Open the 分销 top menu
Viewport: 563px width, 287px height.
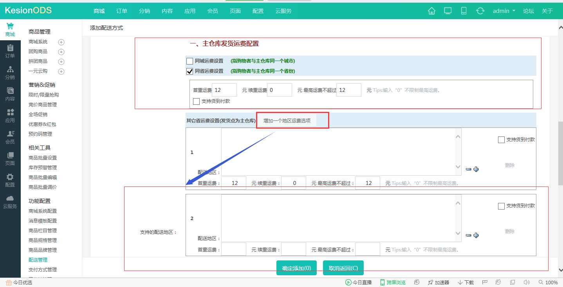point(144,11)
